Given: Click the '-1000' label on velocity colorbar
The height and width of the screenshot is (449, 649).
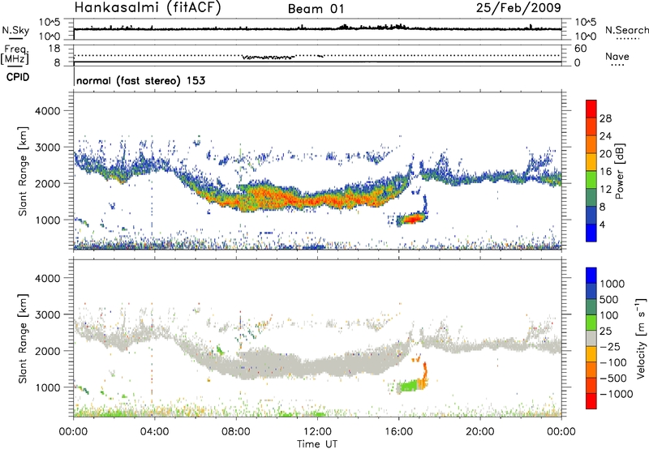Looking at the screenshot, I should point(616,394).
